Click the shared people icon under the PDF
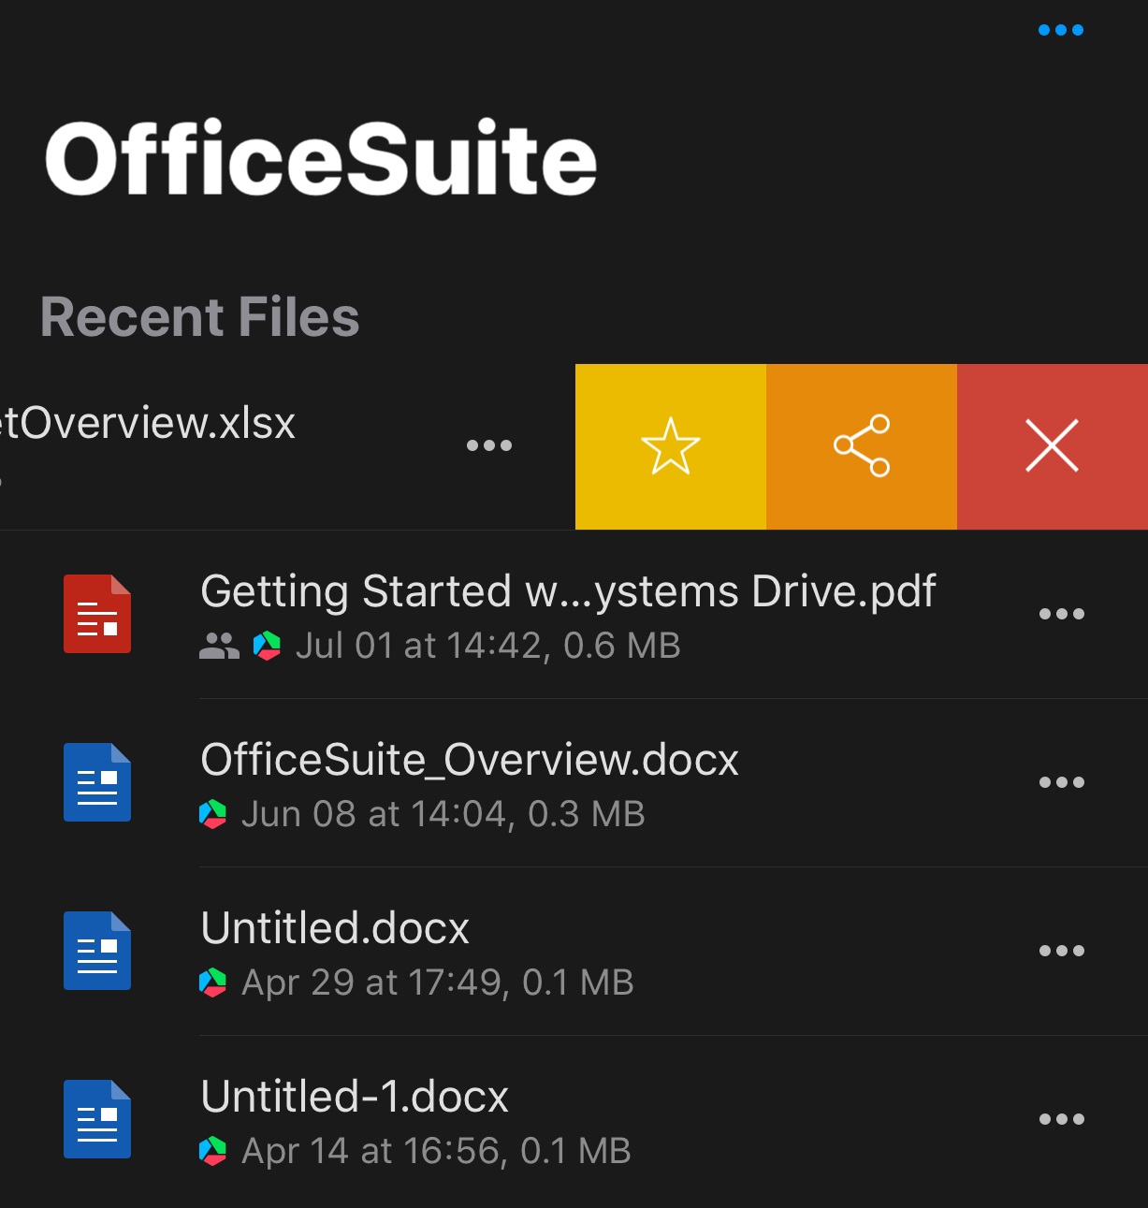Image resolution: width=1148 pixels, height=1208 pixels. pos(220,646)
